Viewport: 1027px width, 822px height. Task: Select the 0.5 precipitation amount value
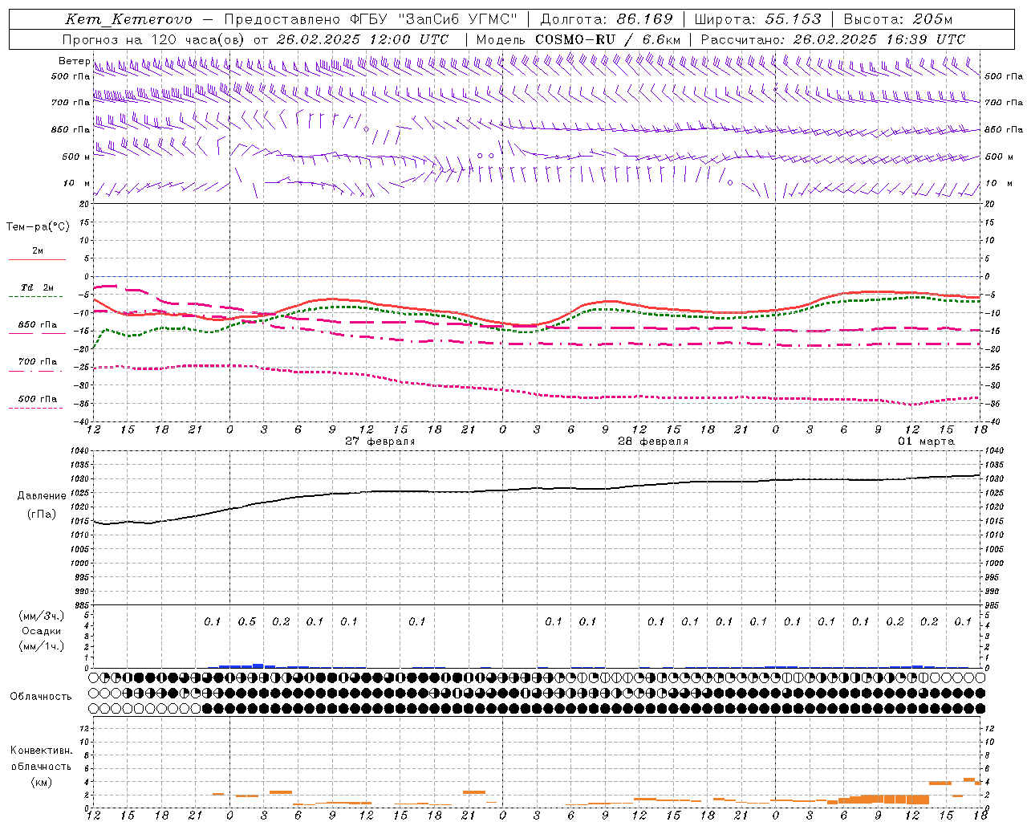click(247, 622)
